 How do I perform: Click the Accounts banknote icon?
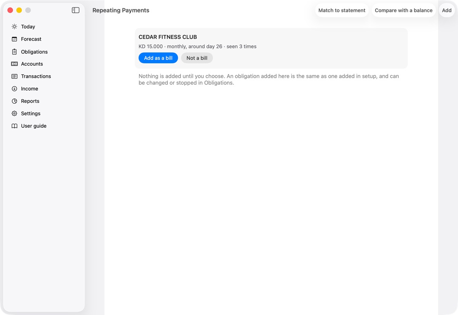pyautogui.click(x=14, y=64)
